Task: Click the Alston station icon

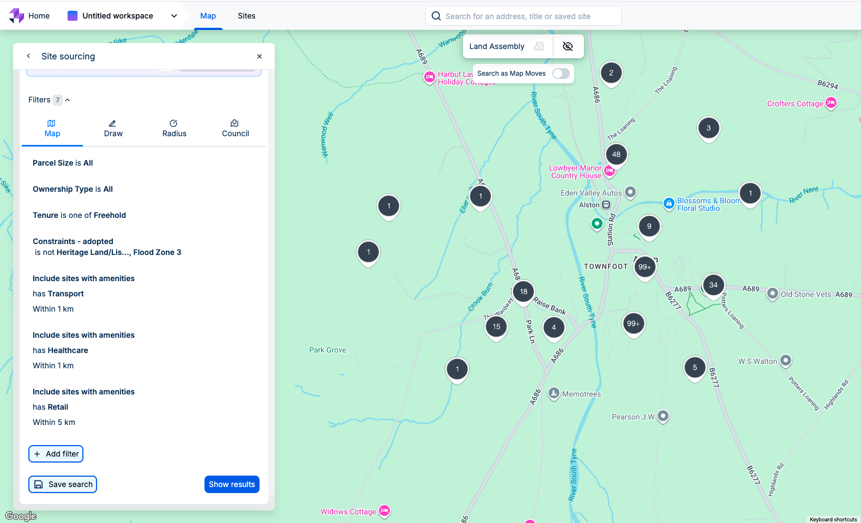Action: tap(606, 205)
